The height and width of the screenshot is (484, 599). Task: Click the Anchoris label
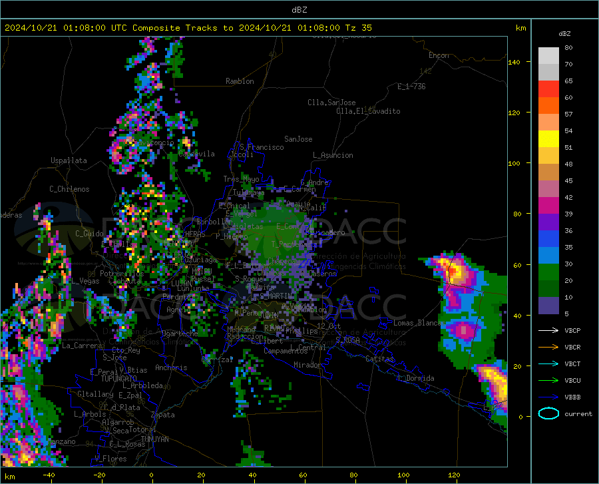point(171,367)
